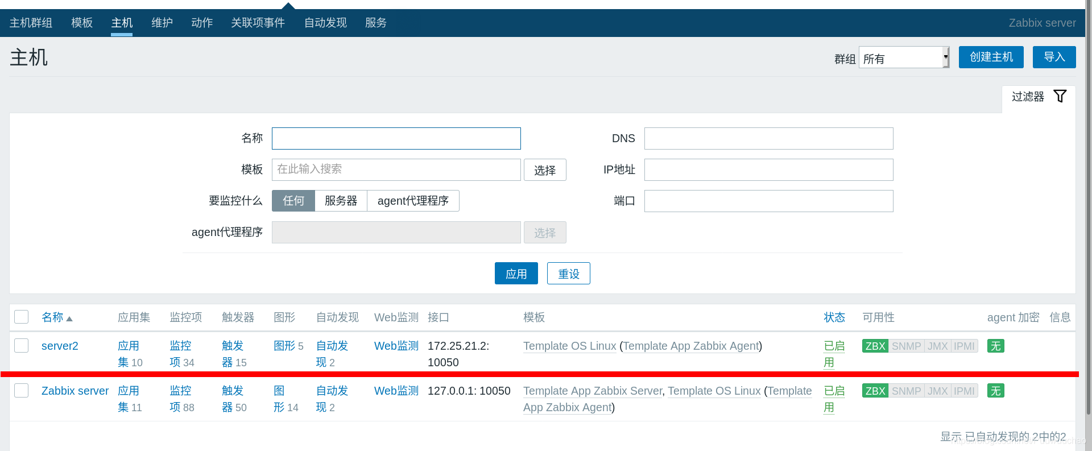Open Web监测 link for server2
This screenshot has width=1092, height=451.
396,346
